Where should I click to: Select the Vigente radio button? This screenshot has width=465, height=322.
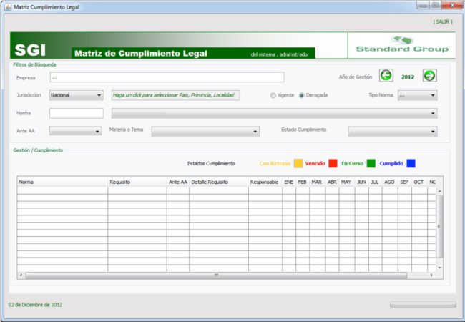(273, 95)
